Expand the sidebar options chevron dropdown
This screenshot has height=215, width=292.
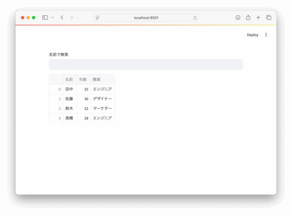(x=52, y=18)
